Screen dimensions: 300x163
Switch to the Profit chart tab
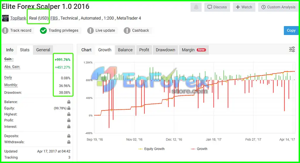[x=144, y=50]
